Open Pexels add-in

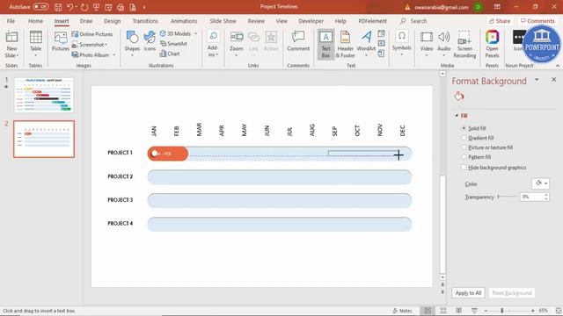point(492,45)
